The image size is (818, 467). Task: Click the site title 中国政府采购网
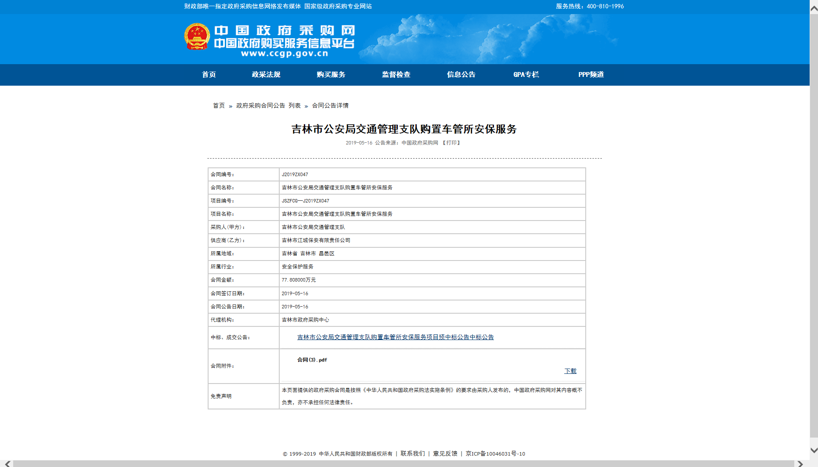(x=285, y=30)
